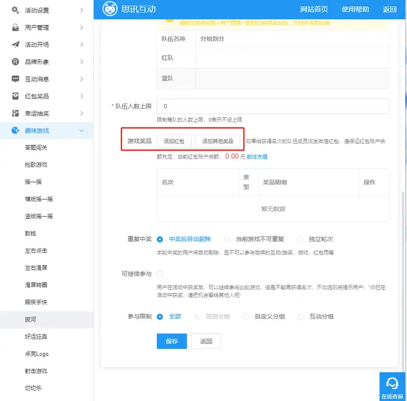Open the 数钱 game item
Viewport: 407px width, 401px height.
(x=31, y=234)
